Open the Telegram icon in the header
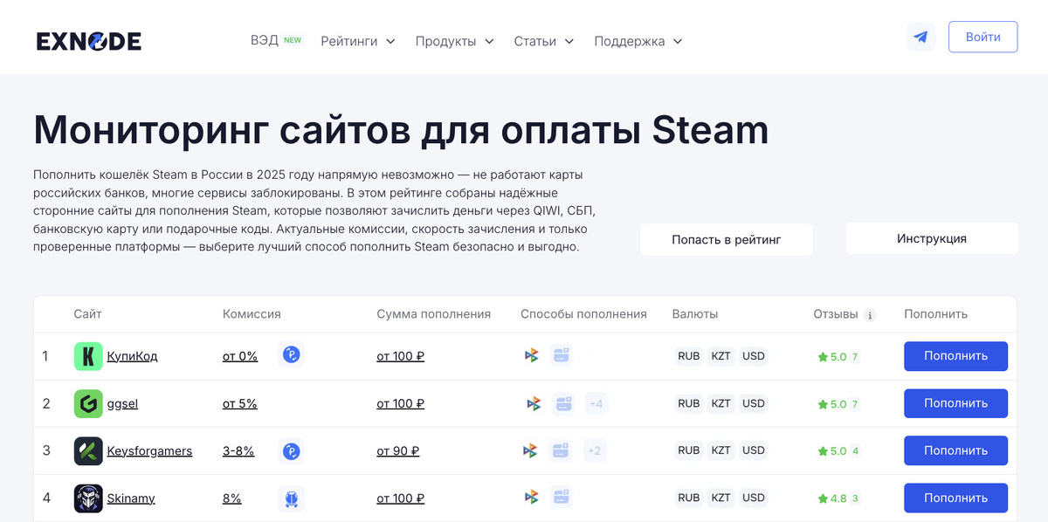The width and height of the screenshot is (1048, 522). coord(920,37)
